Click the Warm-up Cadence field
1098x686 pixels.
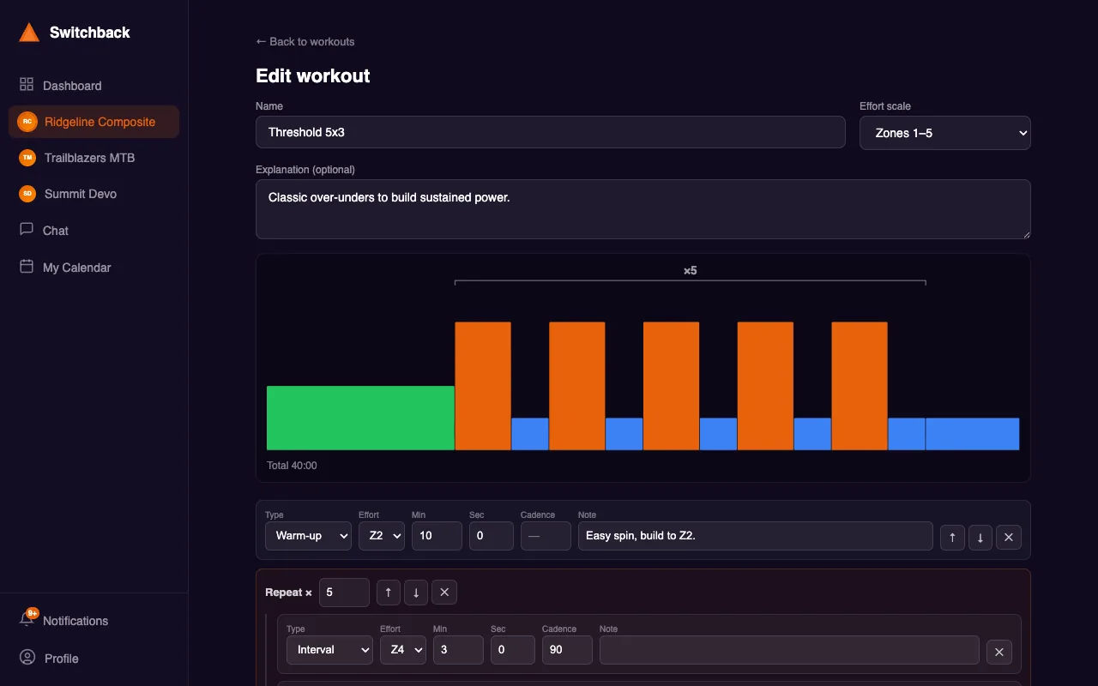point(546,536)
